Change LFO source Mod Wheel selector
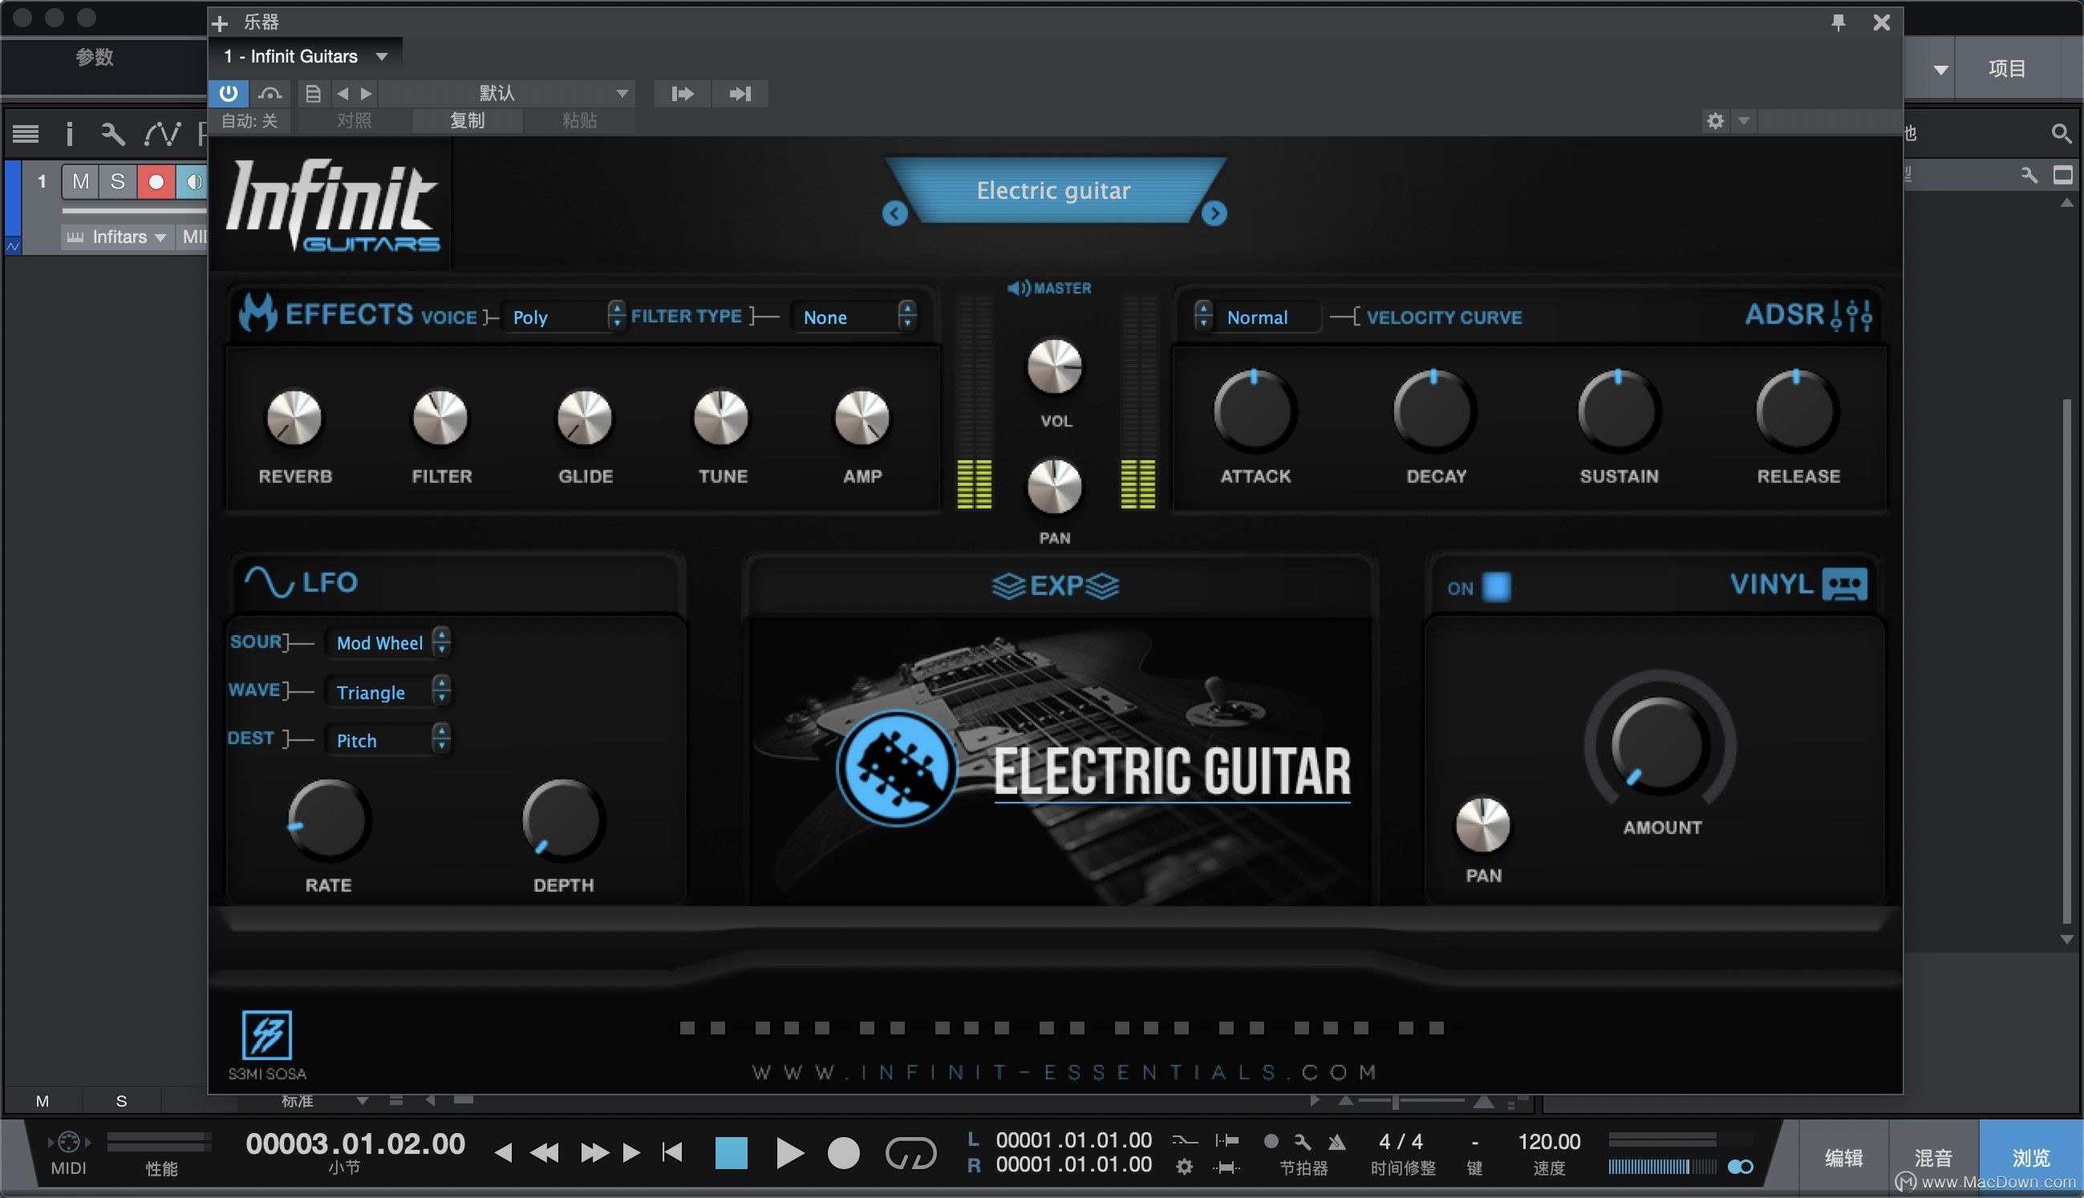This screenshot has width=2084, height=1198. tap(388, 642)
